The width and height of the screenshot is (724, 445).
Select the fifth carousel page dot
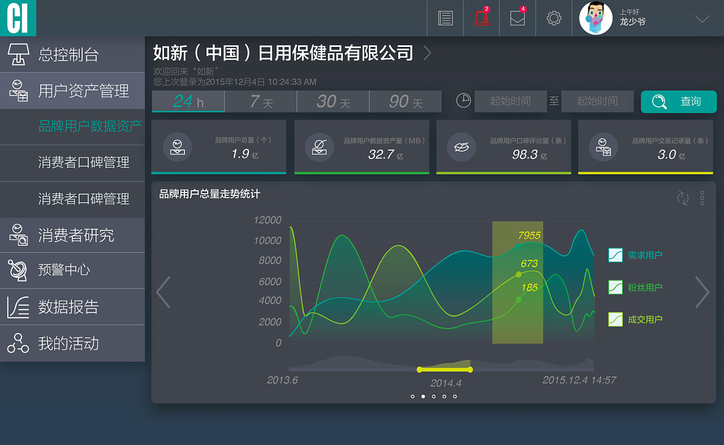(455, 396)
